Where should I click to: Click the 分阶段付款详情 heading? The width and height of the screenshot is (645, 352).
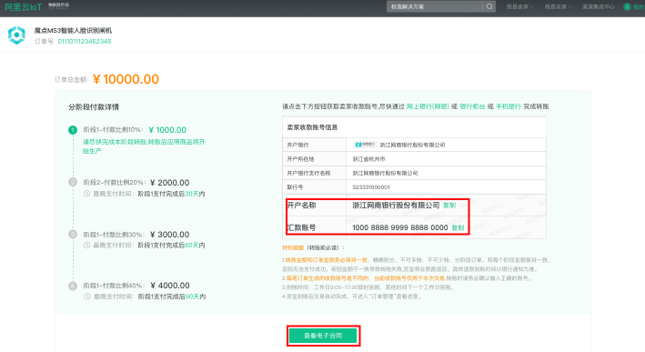[x=94, y=107]
